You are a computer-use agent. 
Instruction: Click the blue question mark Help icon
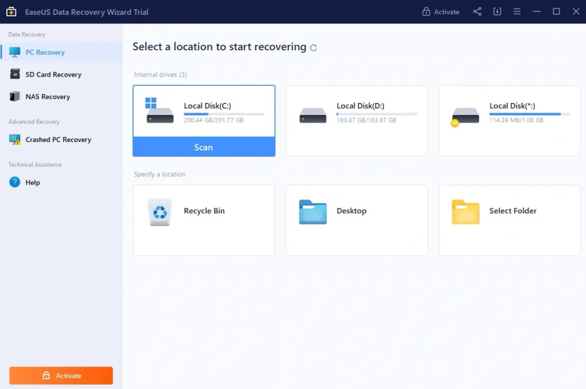[14, 182]
